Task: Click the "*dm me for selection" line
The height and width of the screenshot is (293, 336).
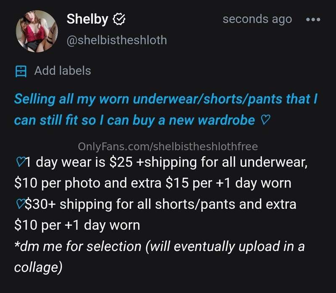Action: click(x=159, y=246)
